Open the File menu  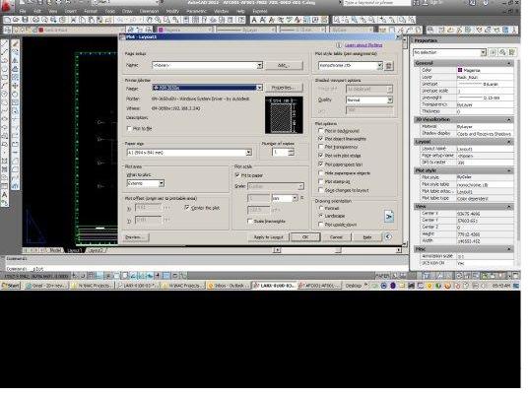point(23,11)
